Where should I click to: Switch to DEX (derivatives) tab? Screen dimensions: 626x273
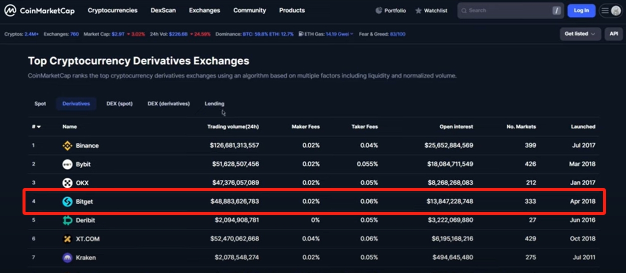pos(169,103)
